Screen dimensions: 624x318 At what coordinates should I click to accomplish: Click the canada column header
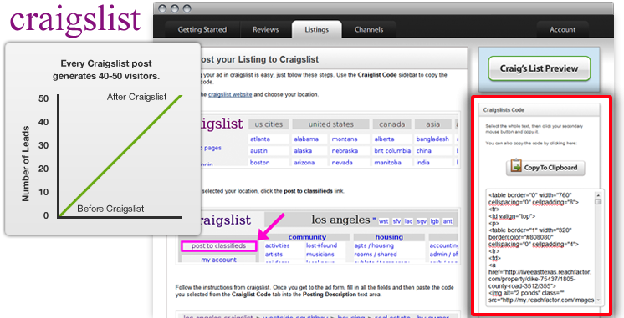(392, 124)
